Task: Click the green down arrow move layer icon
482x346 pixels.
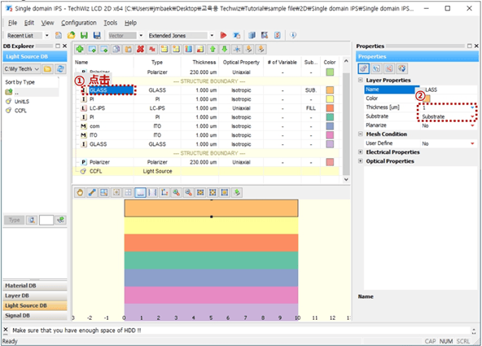Action: click(225, 49)
